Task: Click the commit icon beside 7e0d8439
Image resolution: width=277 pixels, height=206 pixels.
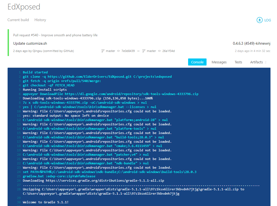Action: [118, 51]
